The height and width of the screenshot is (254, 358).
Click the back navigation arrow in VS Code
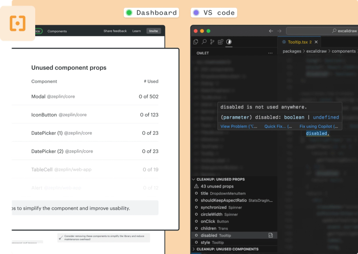271,31
